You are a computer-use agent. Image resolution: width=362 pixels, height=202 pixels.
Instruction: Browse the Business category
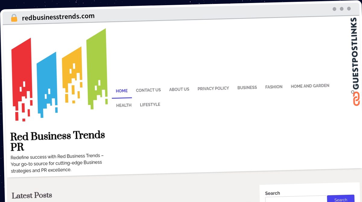(x=247, y=87)
